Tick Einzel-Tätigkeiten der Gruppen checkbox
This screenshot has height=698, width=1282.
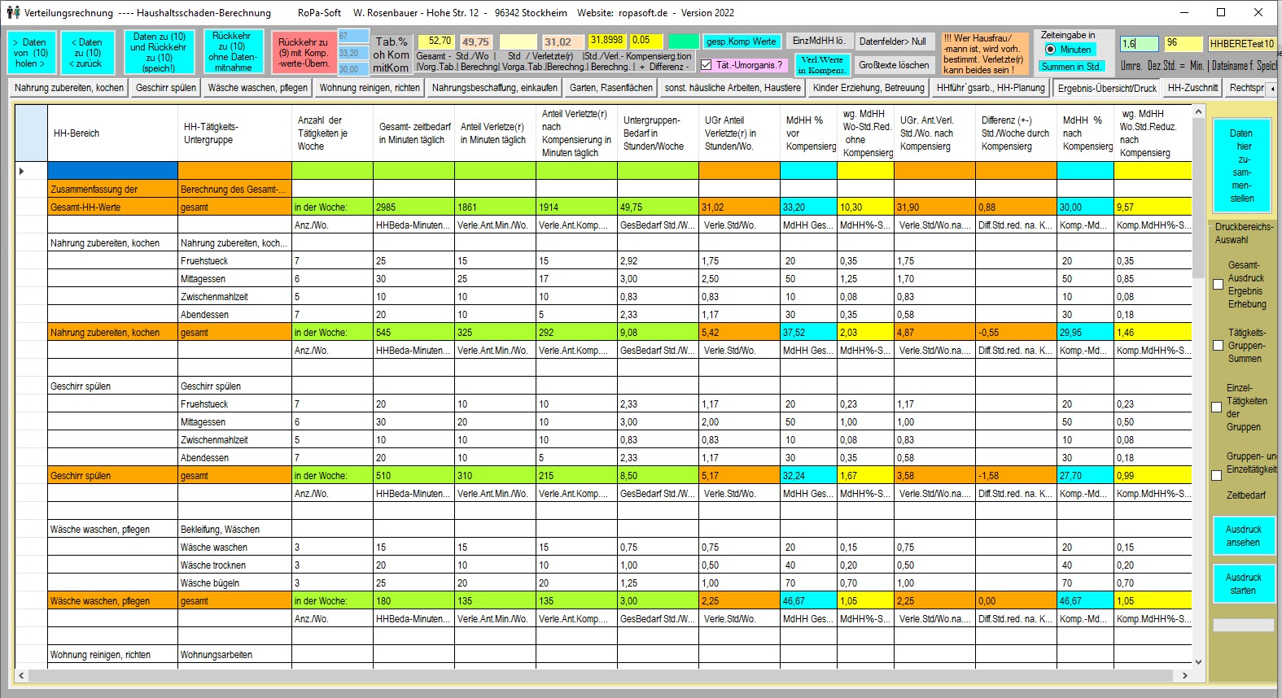[1218, 408]
